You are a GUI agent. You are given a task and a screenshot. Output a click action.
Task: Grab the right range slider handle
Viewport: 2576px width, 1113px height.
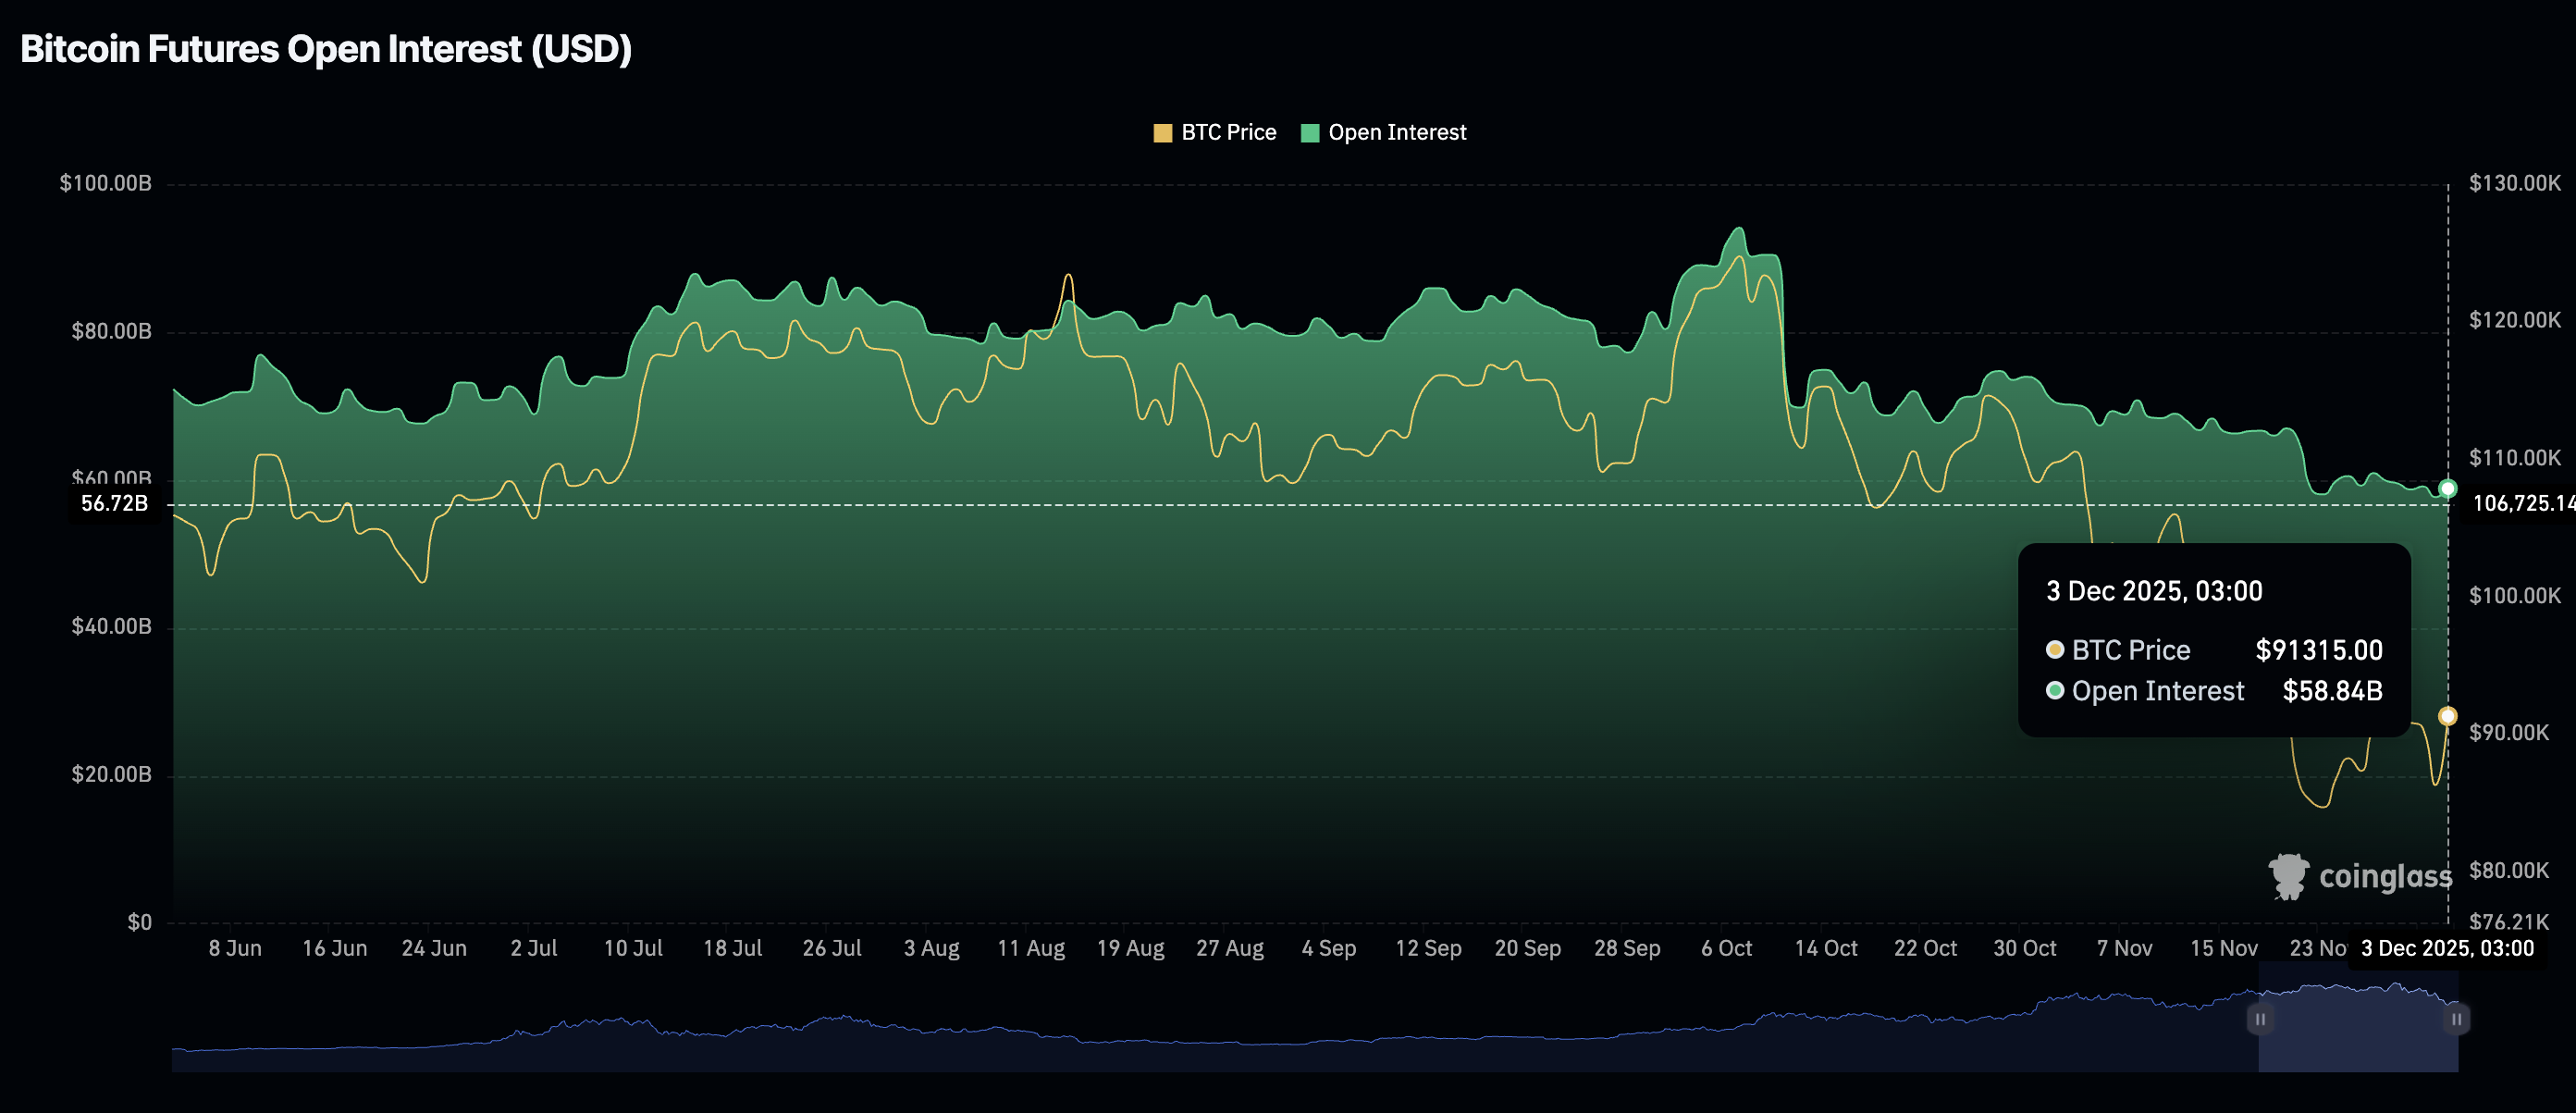pyautogui.click(x=2456, y=1019)
